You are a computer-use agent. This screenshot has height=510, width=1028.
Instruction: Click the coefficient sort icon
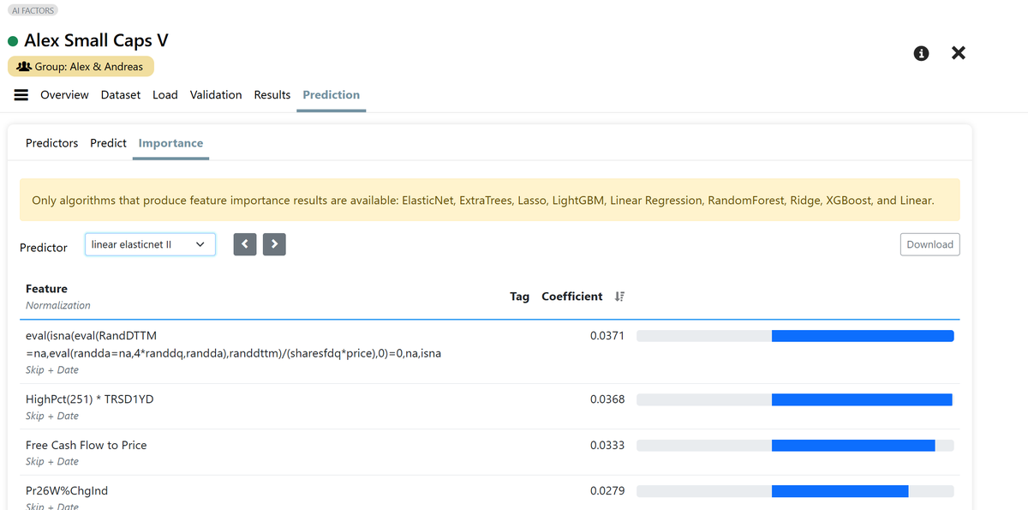pos(620,297)
